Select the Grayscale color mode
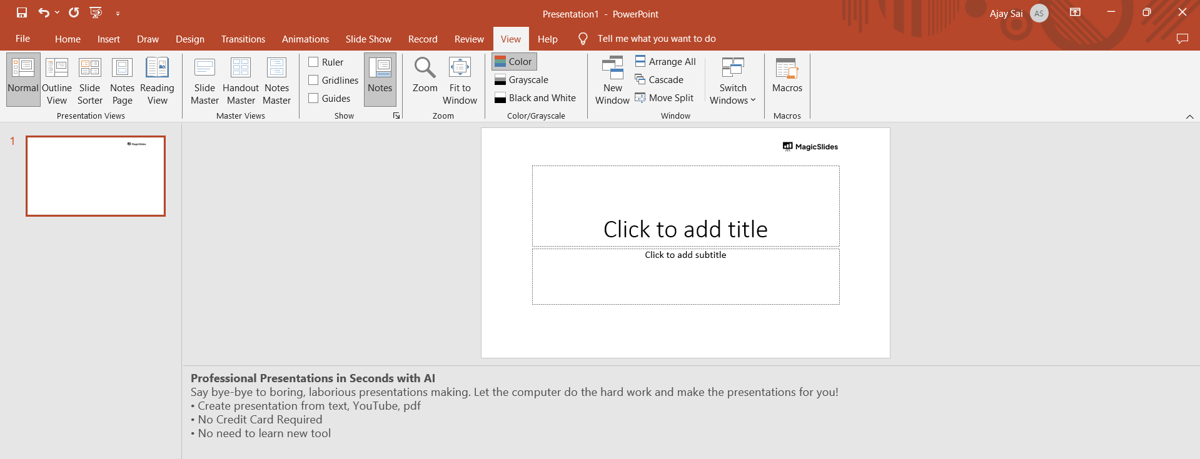This screenshot has width=1200, height=459. coord(522,79)
